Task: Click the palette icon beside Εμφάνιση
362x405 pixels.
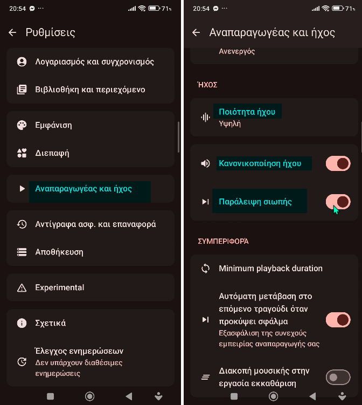Action: pyautogui.click(x=22, y=125)
